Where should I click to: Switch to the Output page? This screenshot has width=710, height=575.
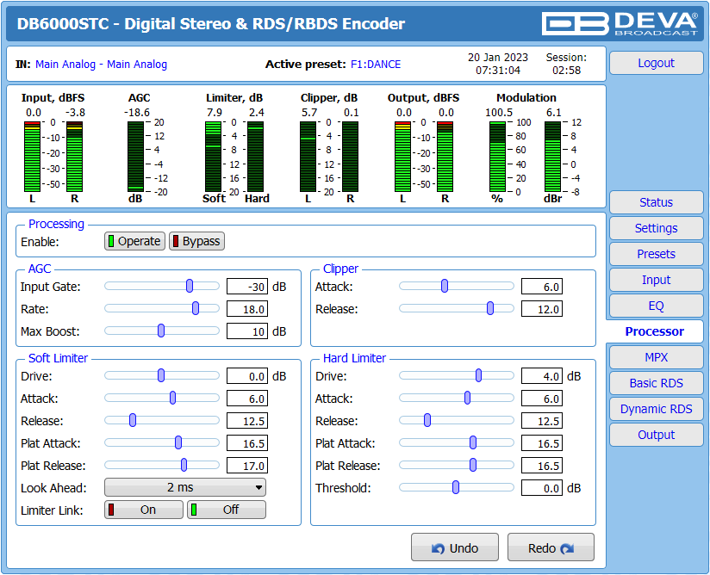pos(656,435)
